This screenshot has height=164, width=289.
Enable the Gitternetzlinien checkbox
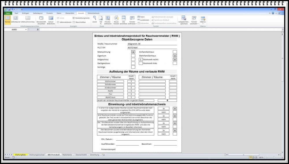pyautogui.click(x=58, y=22)
